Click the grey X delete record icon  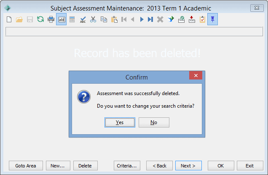pos(160,19)
